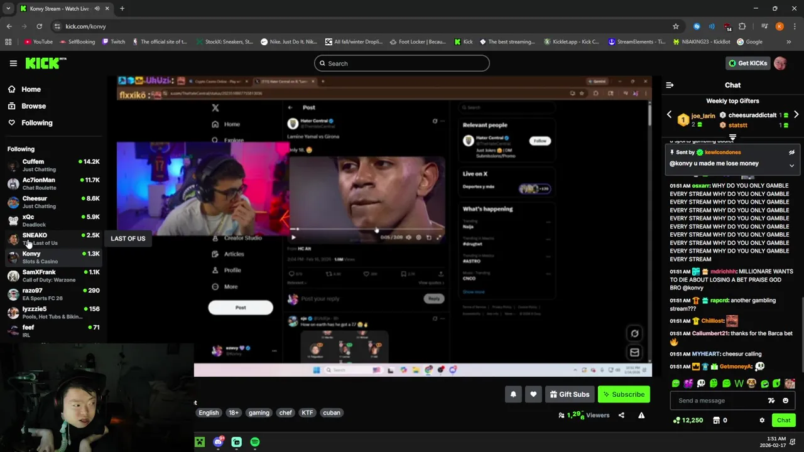Bookmark this page with star icon
The width and height of the screenshot is (804, 452).
click(x=676, y=26)
